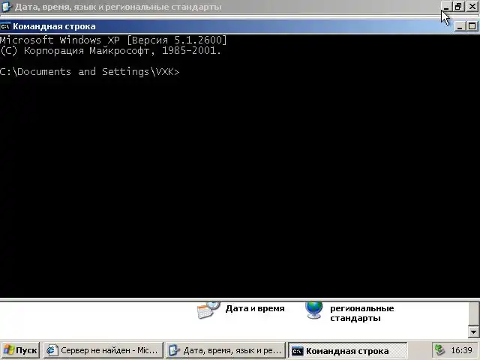Click the globe icon beside 'региональные стандарты'
Image resolution: width=480 pixels, height=360 pixels.
[314, 310]
